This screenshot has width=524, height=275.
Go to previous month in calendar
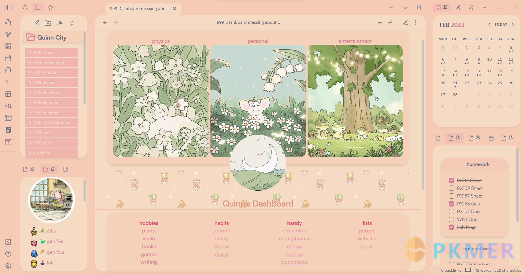pos(489,24)
